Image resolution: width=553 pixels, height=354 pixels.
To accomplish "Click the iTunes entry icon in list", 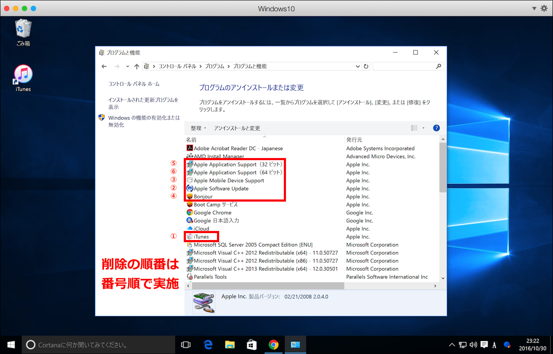I will (190, 237).
